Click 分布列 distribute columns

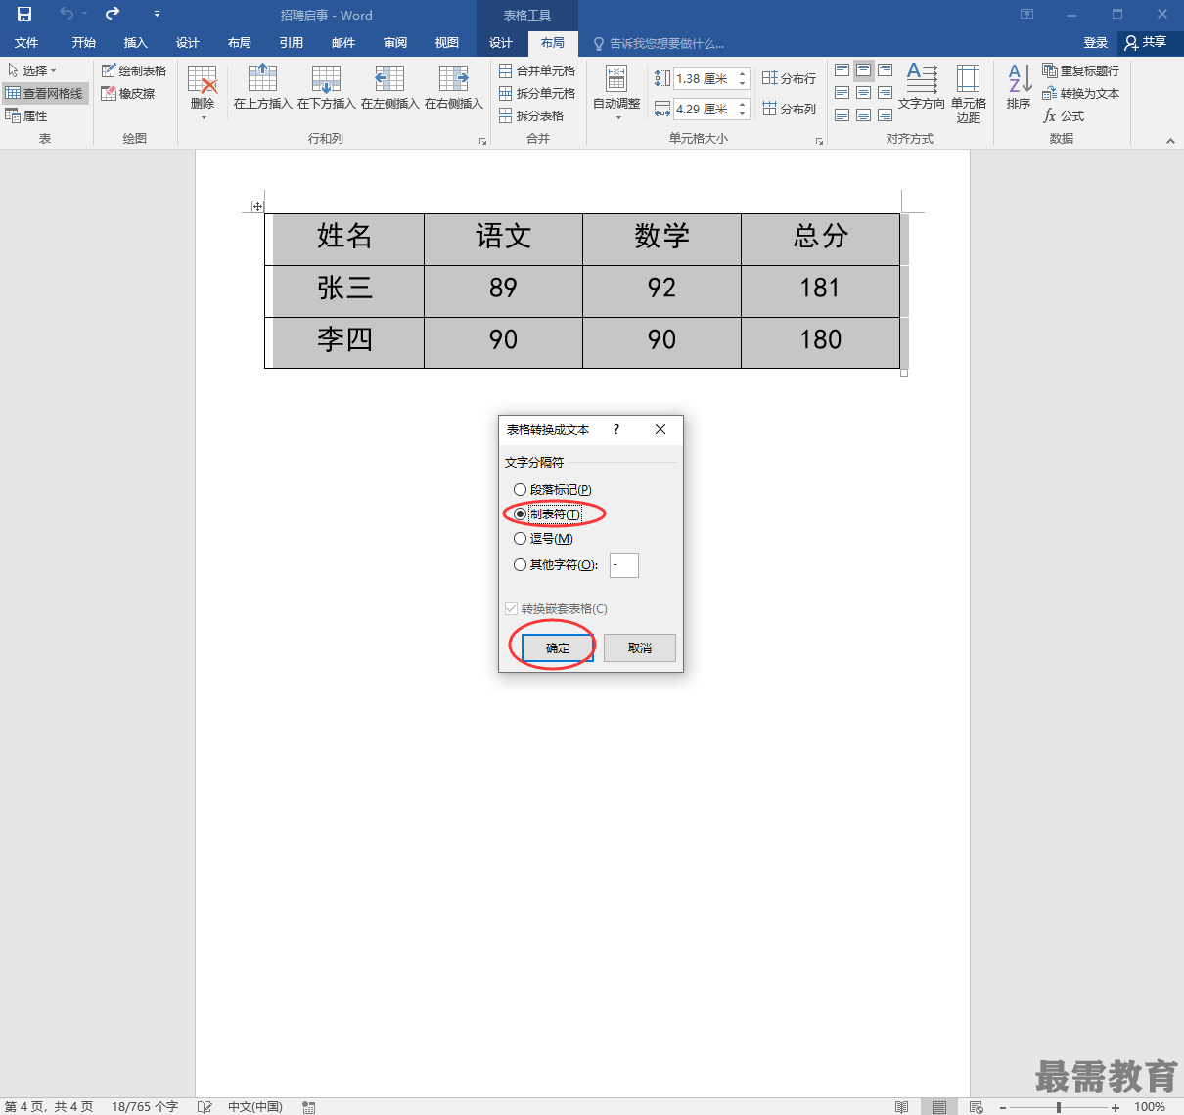coord(789,109)
